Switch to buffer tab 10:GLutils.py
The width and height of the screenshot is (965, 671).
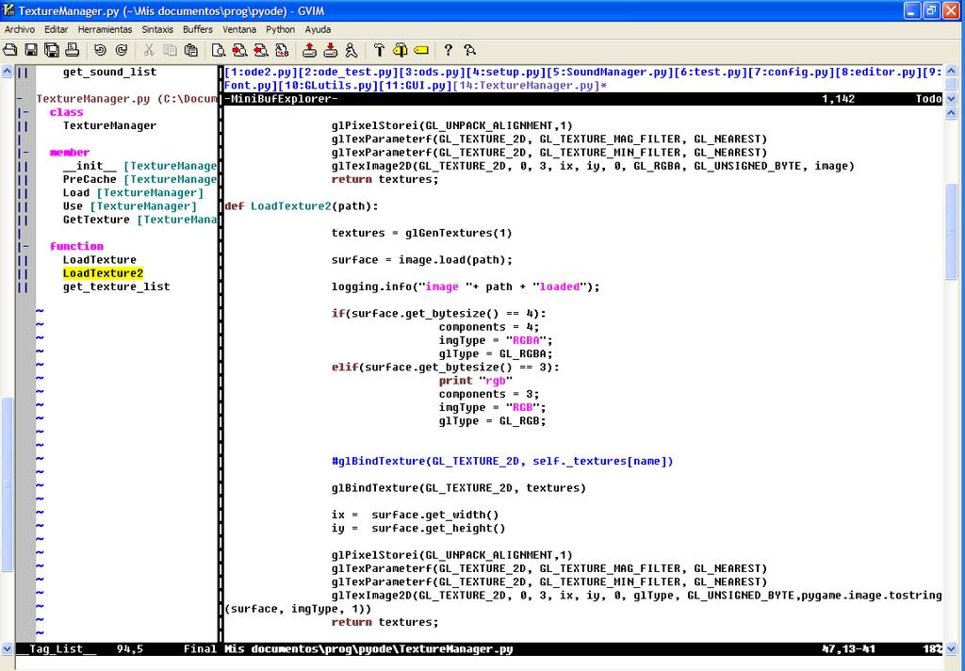pos(327,86)
